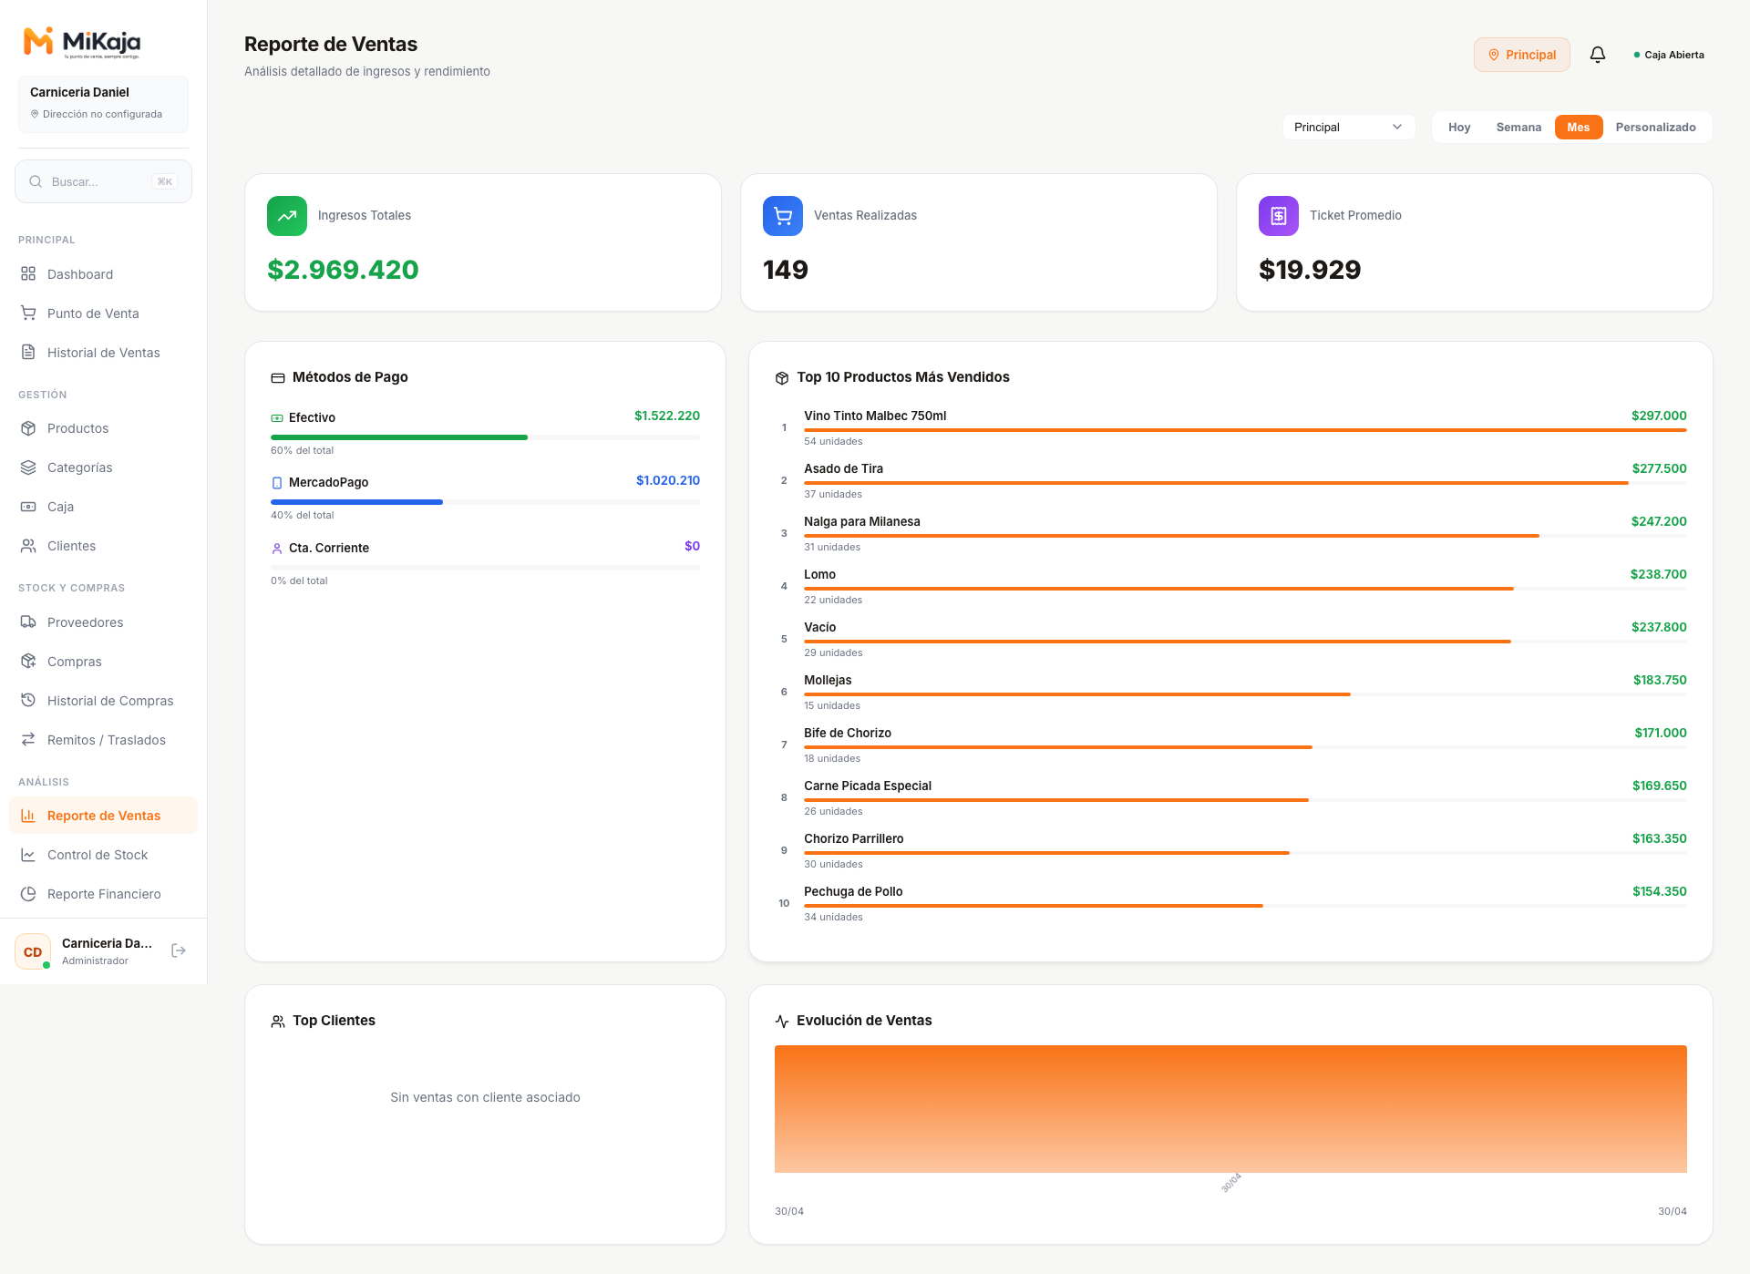Click the Dashboard grid icon in sidebar
Screen dimensions: 1750x1274
pyautogui.click(x=28, y=273)
